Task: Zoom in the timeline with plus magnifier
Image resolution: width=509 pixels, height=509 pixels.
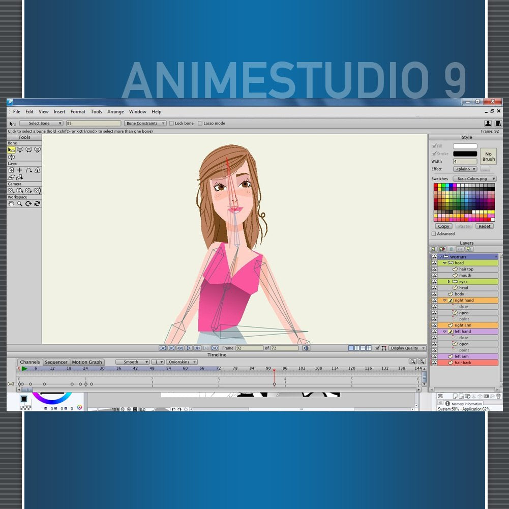Action: 422,362
